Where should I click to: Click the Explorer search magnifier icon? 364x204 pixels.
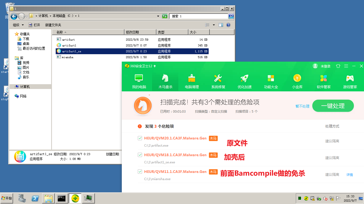coord(231,16)
